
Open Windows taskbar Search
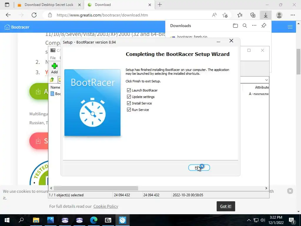click(x=21, y=220)
